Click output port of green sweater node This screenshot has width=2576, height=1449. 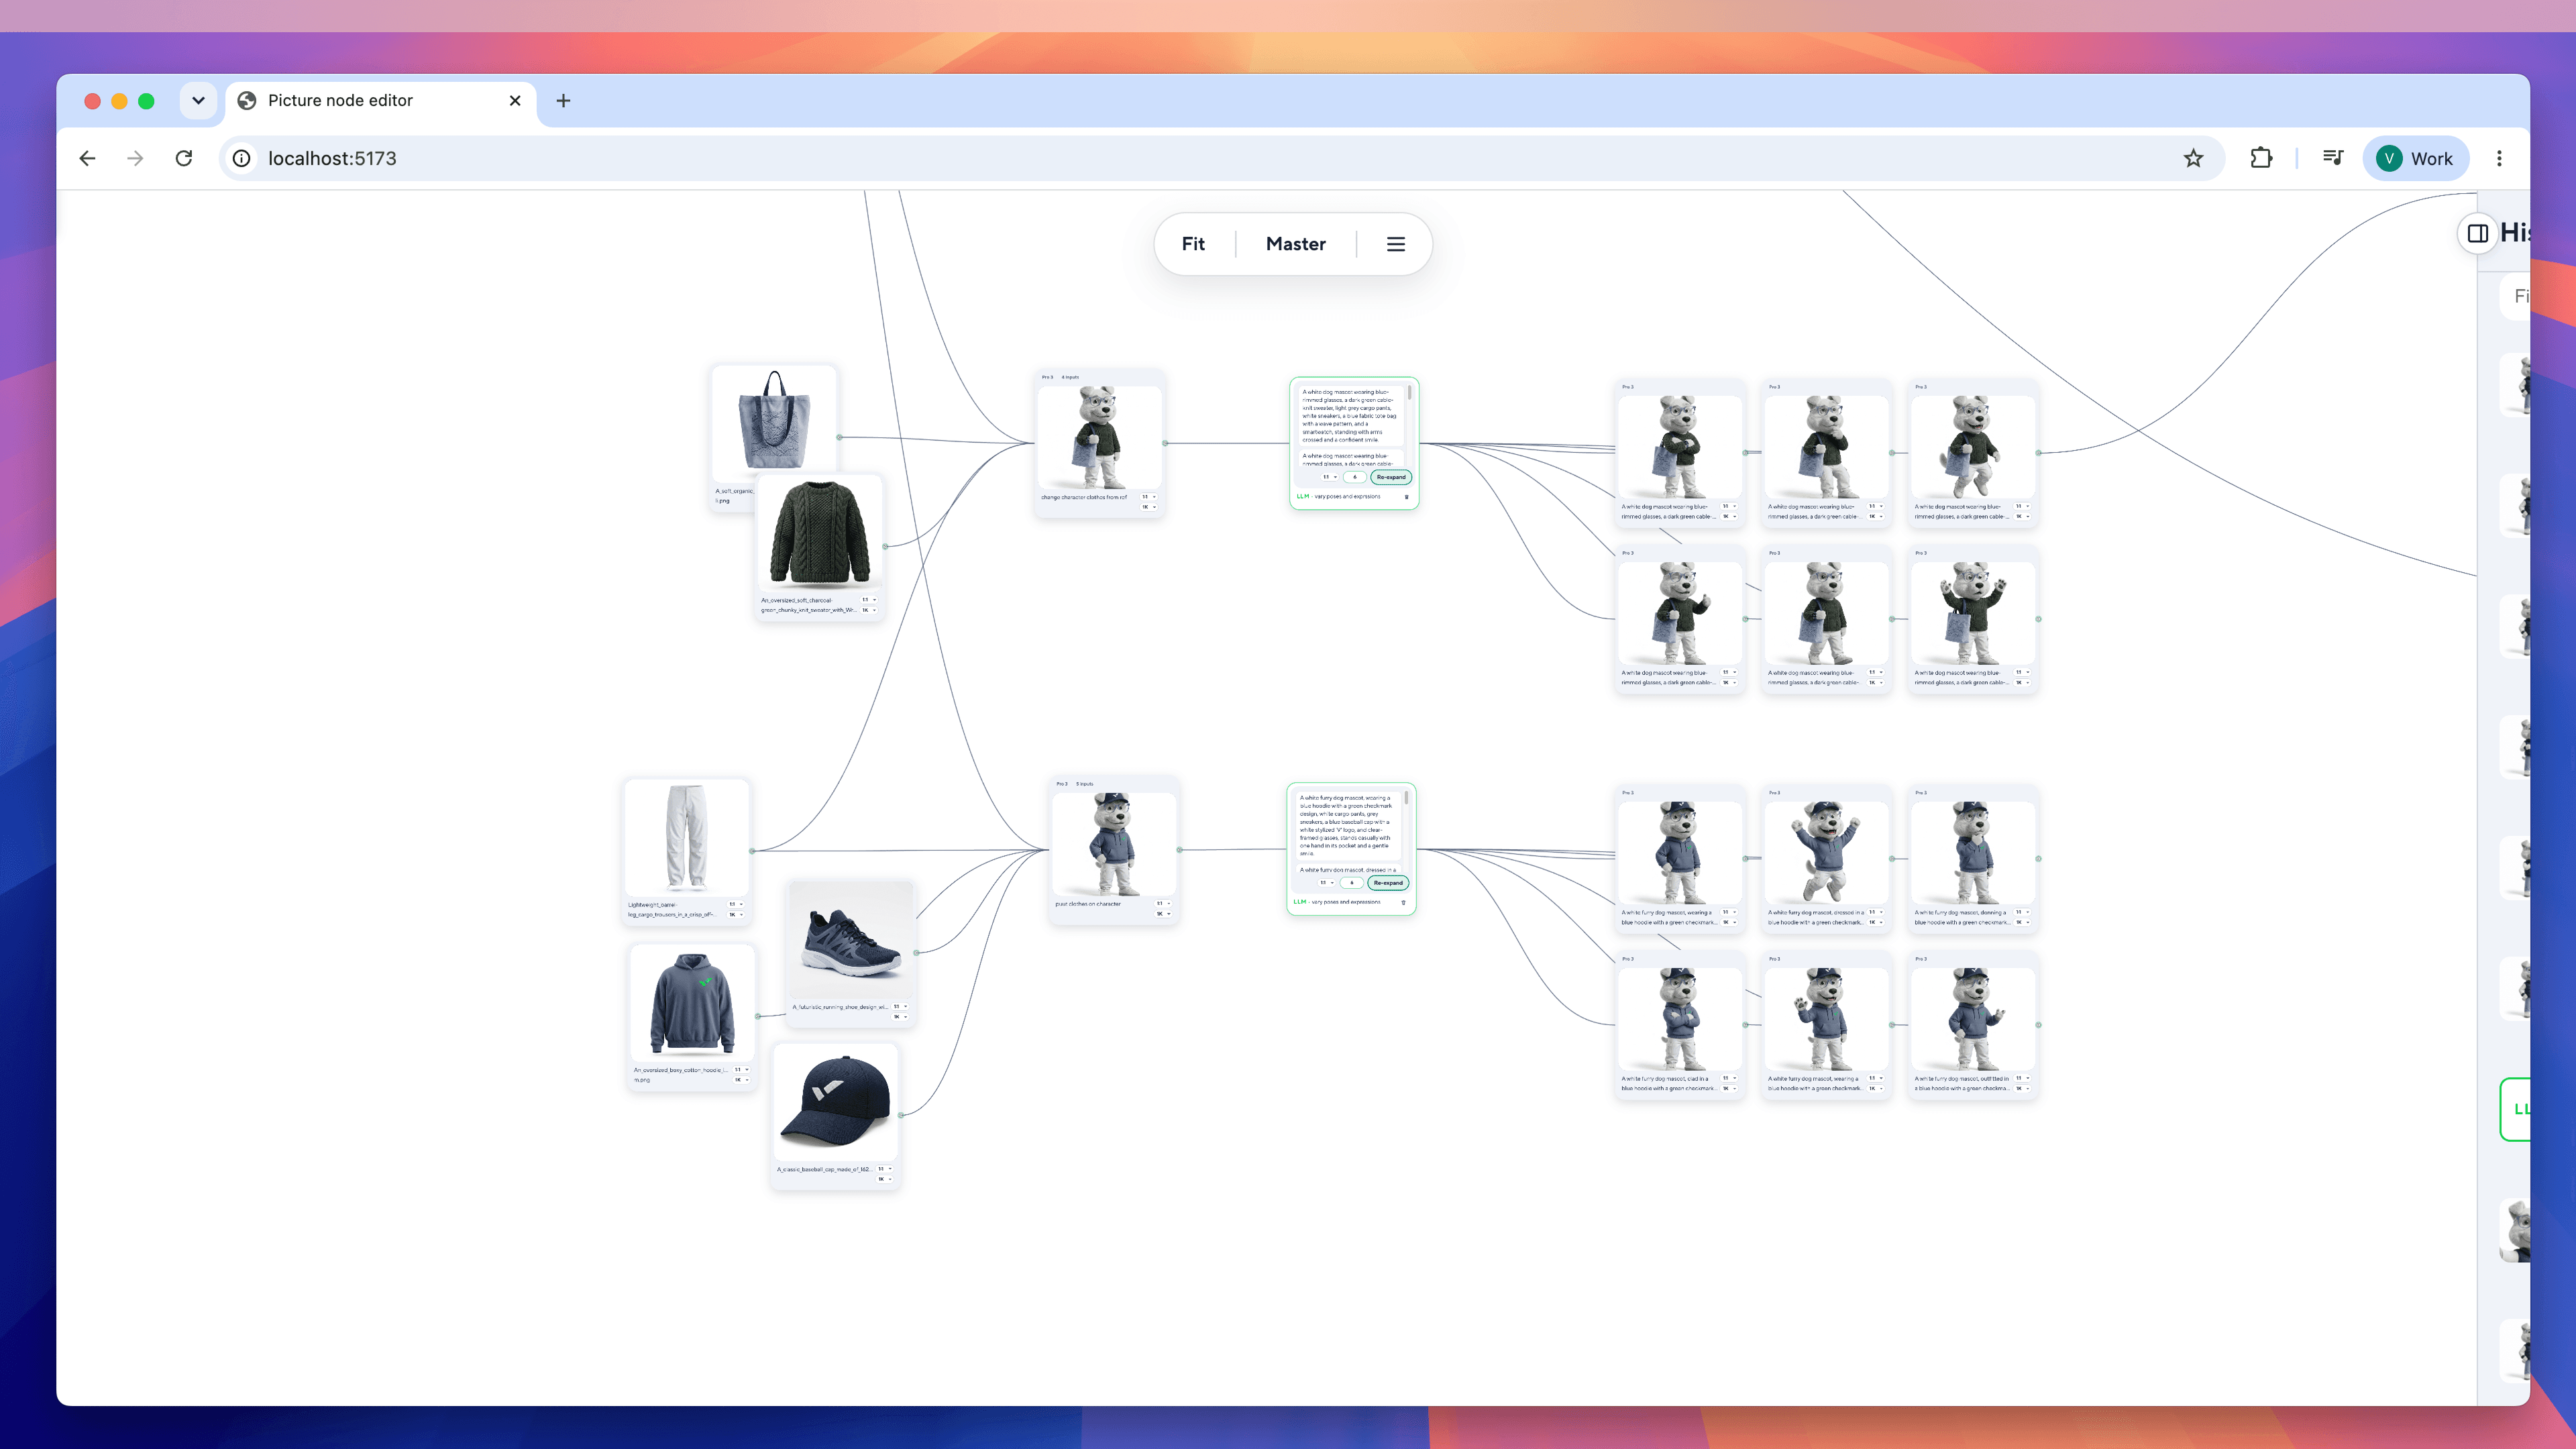[885, 546]
